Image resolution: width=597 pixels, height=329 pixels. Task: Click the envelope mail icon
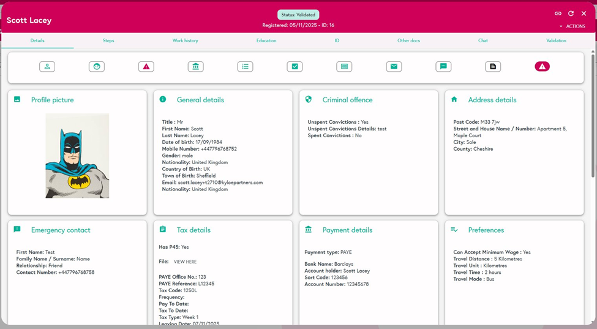point(394,67)
